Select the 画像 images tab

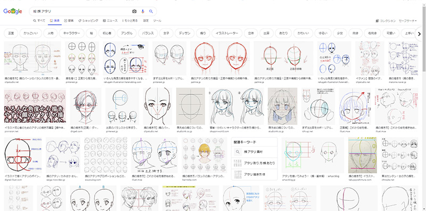[x=55, y=21]
